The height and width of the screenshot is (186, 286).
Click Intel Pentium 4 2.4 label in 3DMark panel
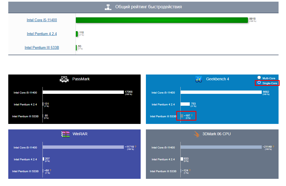pos(163,160)
